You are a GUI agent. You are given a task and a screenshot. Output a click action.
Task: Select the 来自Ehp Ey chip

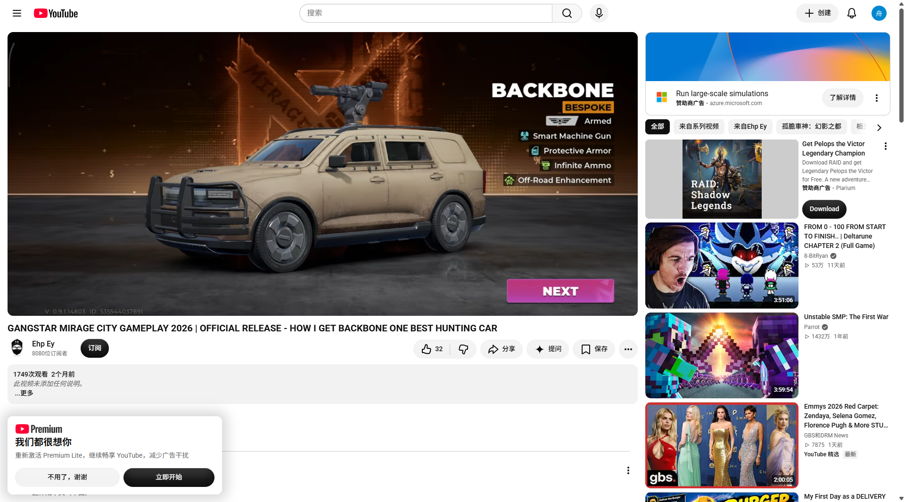click(750, 126)
